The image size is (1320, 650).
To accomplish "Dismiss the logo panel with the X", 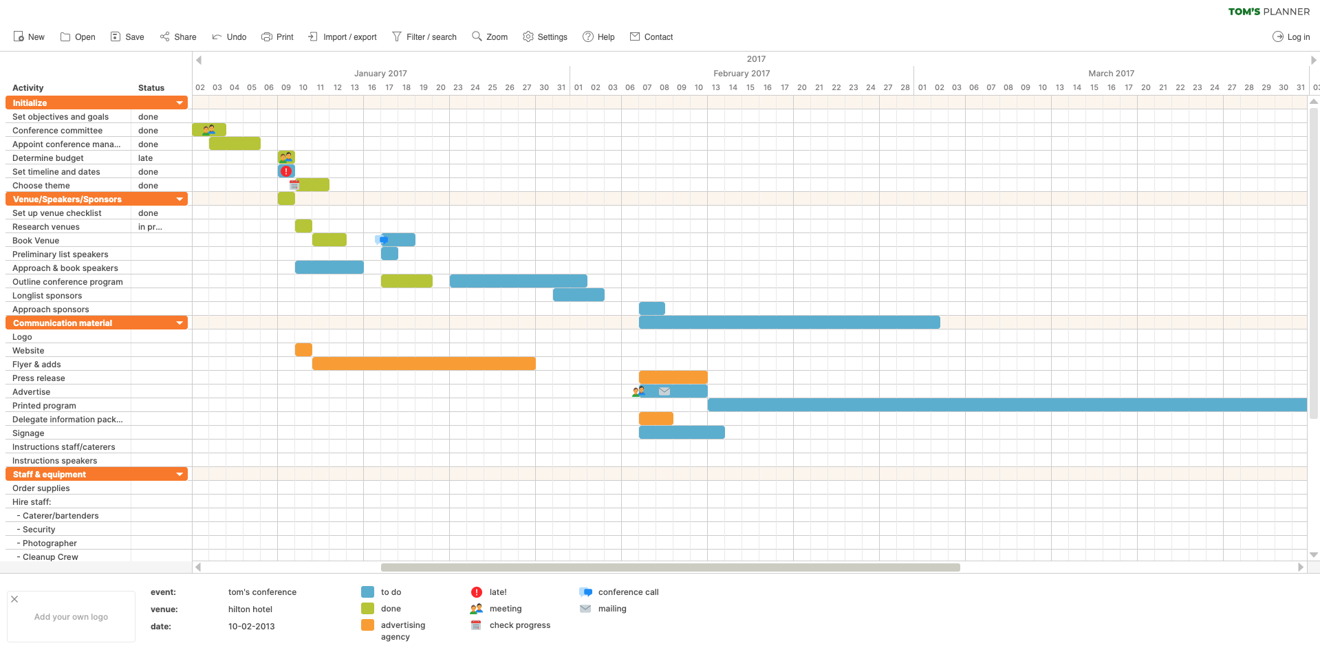I will 14,598.
